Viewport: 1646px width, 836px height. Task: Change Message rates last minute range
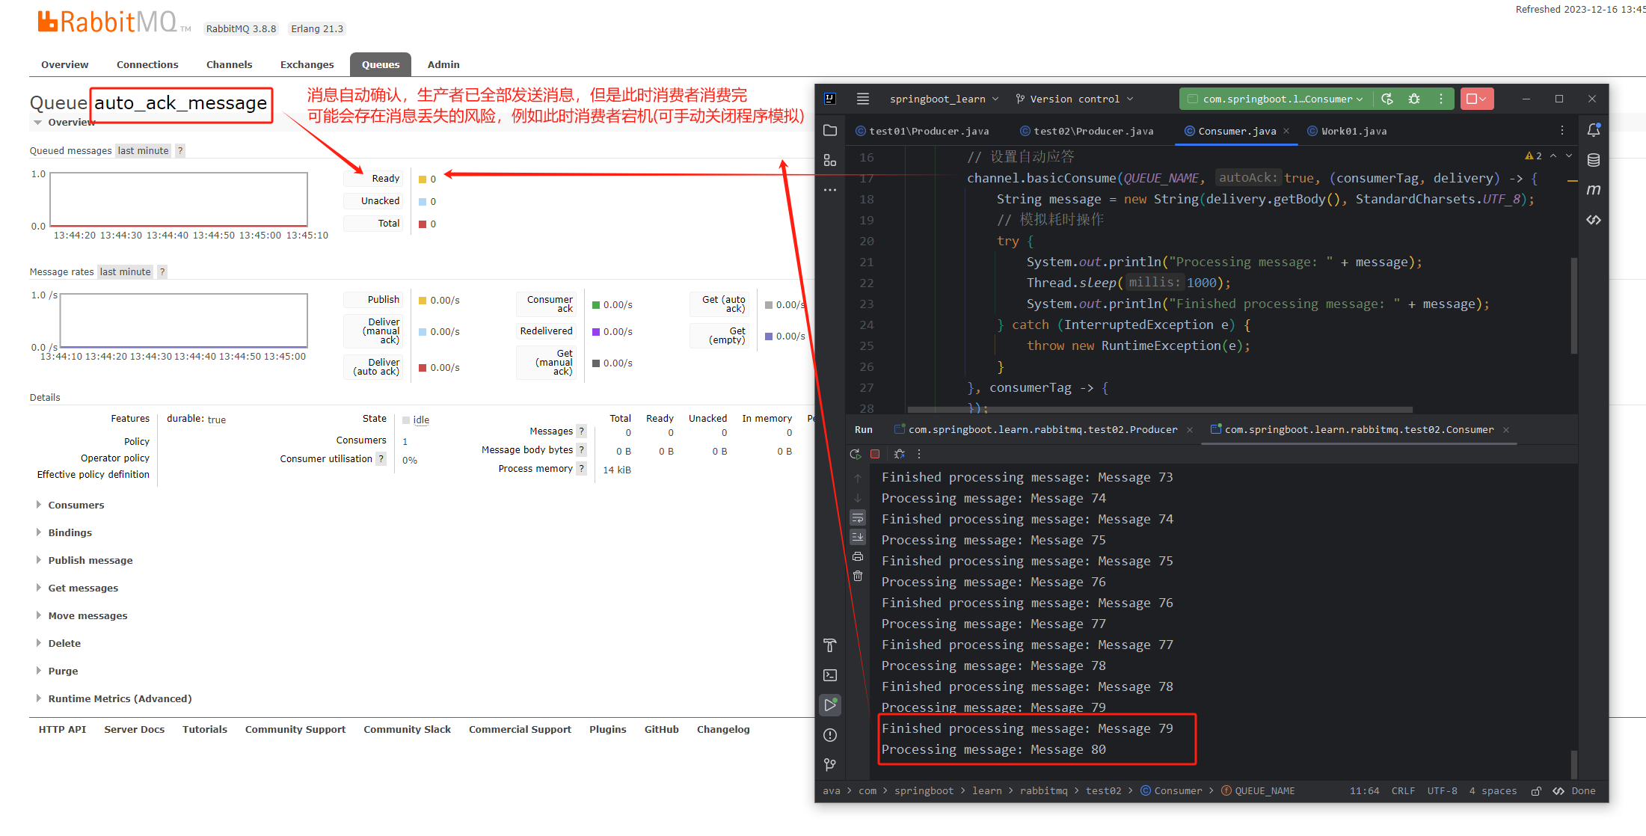(125, 271)
